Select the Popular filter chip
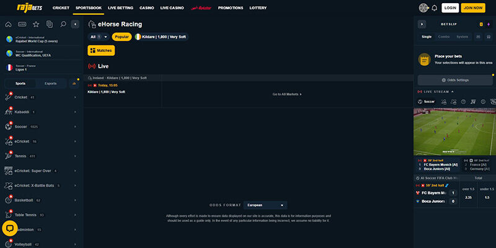This screenshot has width=496, height=248. [x=122, y=37]
